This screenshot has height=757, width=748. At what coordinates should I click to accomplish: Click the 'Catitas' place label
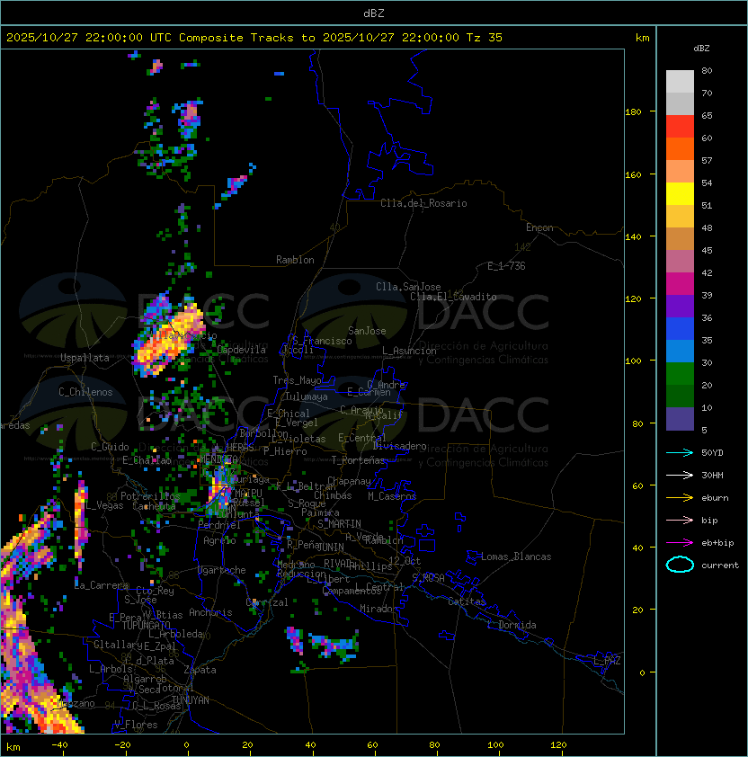(x=467, y=601)
